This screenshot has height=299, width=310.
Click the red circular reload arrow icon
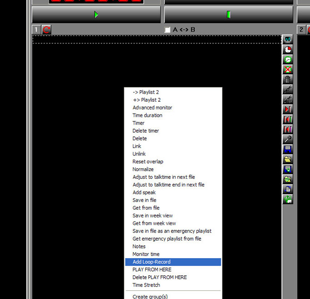[x=47, y=29]
